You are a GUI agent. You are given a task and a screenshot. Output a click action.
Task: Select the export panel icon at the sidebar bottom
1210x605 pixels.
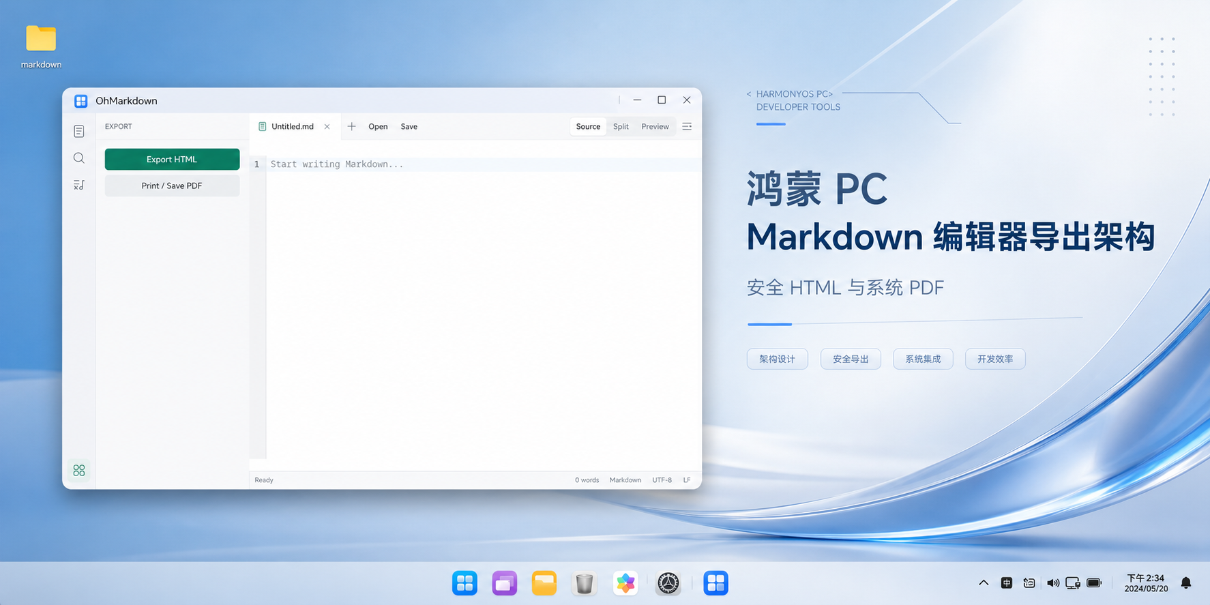pyautogui.click(x=79, y=471)
